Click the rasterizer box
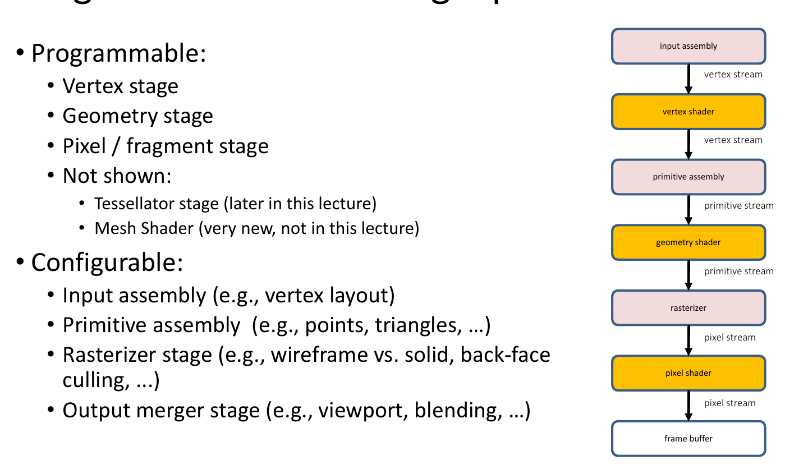This screenshot has height=474, width=785. [688, 308]
